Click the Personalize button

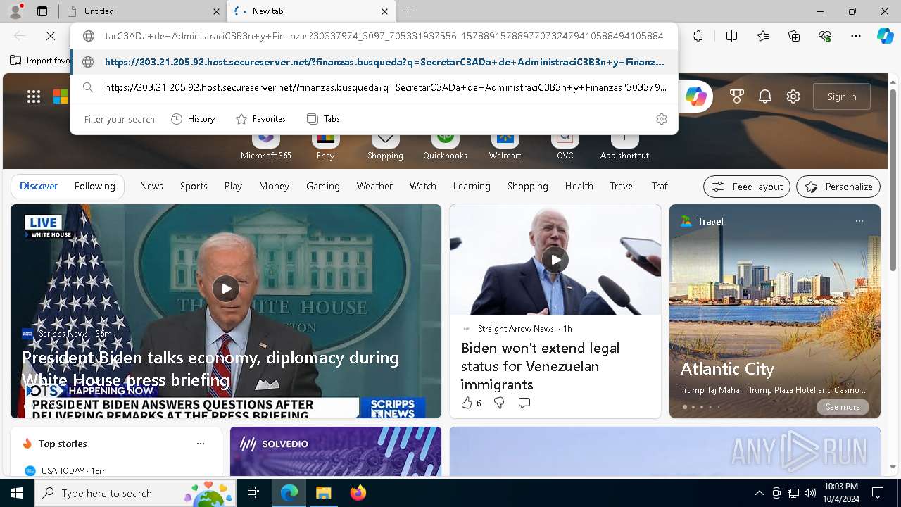(838, 187)
